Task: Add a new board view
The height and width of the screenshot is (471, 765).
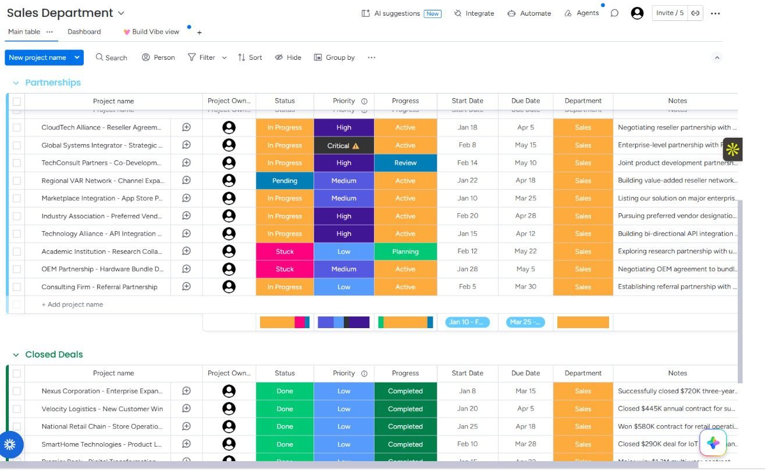Action: pos(200,33)
